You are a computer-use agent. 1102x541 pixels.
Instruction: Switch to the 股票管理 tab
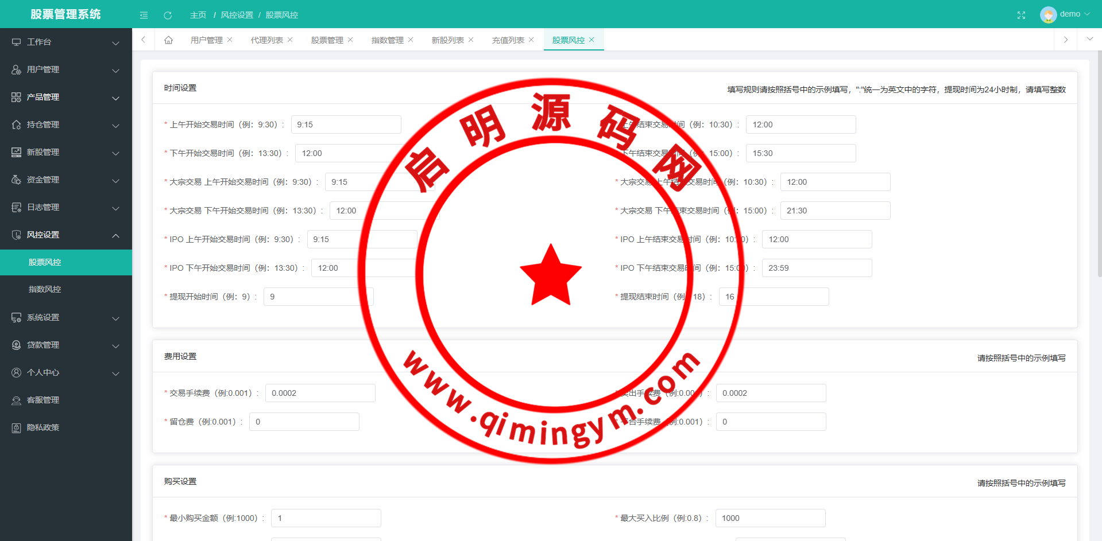pos(327,40)
